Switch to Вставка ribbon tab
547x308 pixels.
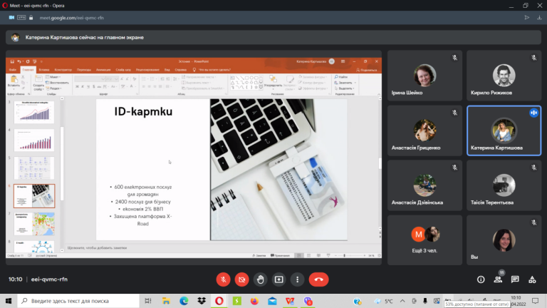click(x=44, y=70)
